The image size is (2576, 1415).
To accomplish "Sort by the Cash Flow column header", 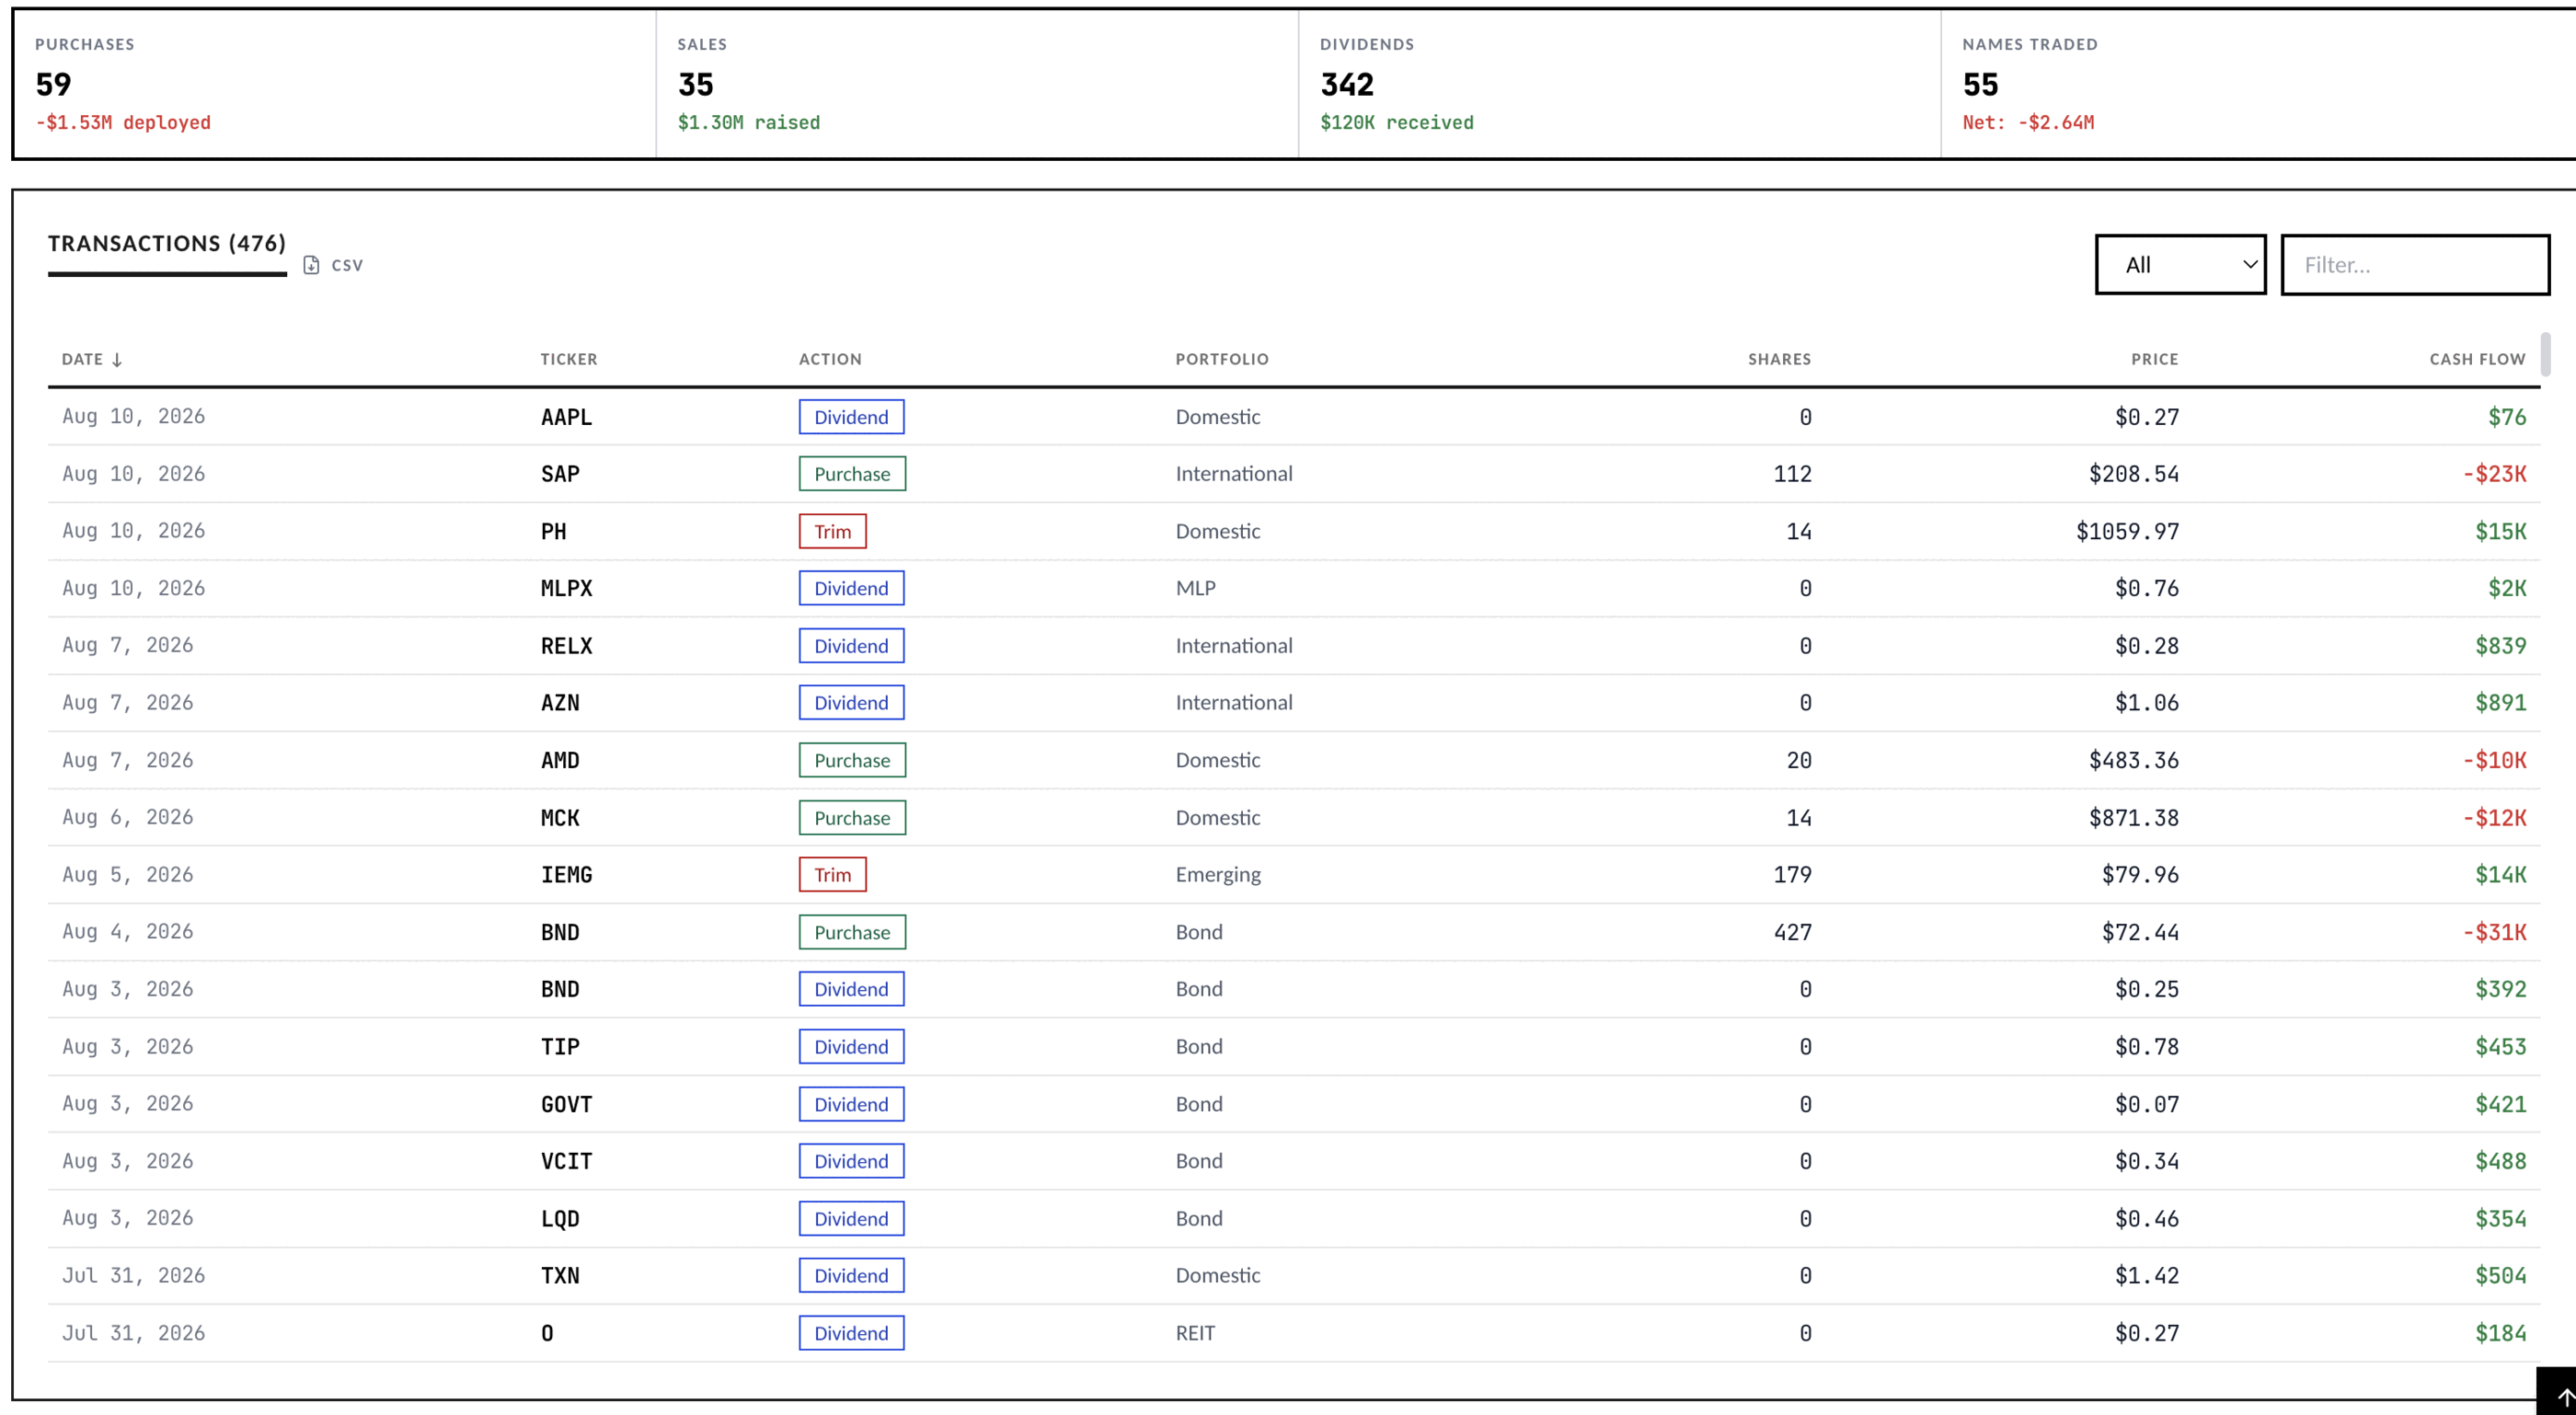I will (x=2477, y=359).
